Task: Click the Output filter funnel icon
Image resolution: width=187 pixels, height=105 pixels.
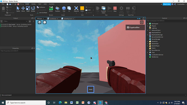Action: (x=1, y=21)
